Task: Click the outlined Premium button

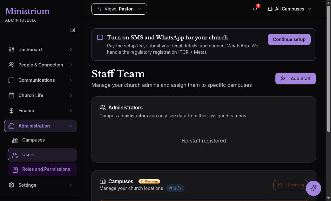Action: click(291, 185)
